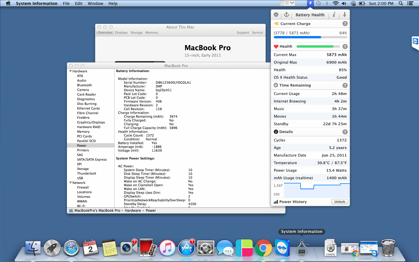Open Notification Center list icon

coord(410,3)
